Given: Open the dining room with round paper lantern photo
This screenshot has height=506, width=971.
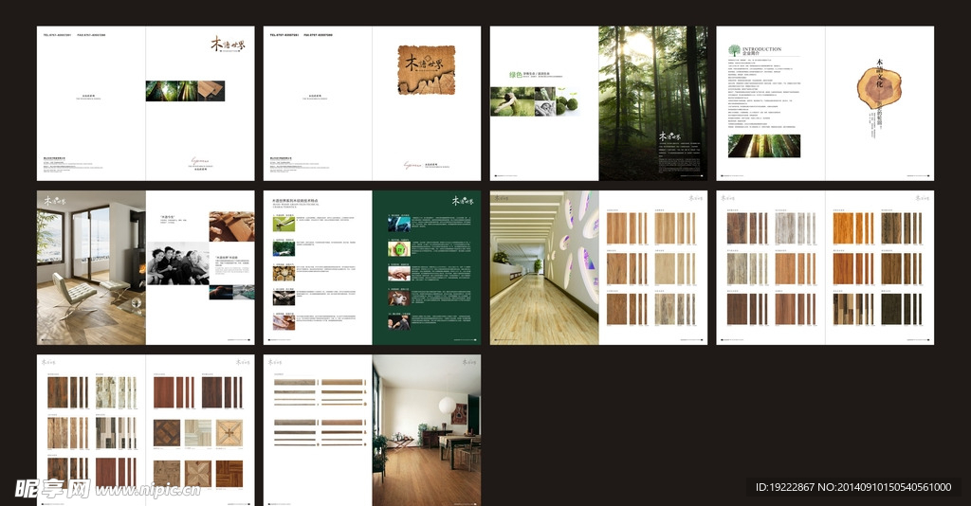Looking at the screenshot, I should [426, 430].
